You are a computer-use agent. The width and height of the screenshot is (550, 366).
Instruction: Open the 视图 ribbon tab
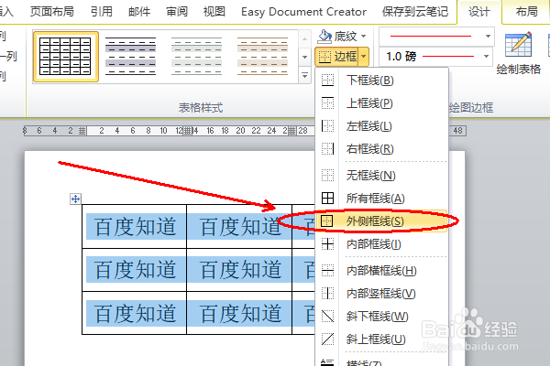tap(214, 12)
